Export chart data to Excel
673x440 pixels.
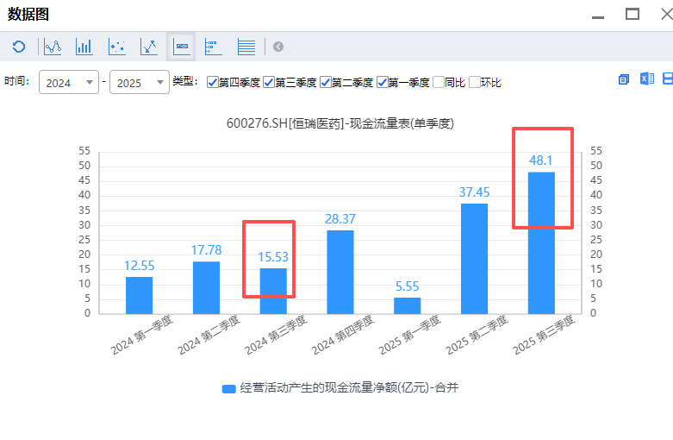point(647,79)
